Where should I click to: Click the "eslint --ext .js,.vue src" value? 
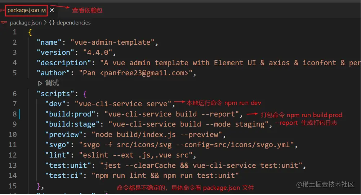(x=135, y=155)
